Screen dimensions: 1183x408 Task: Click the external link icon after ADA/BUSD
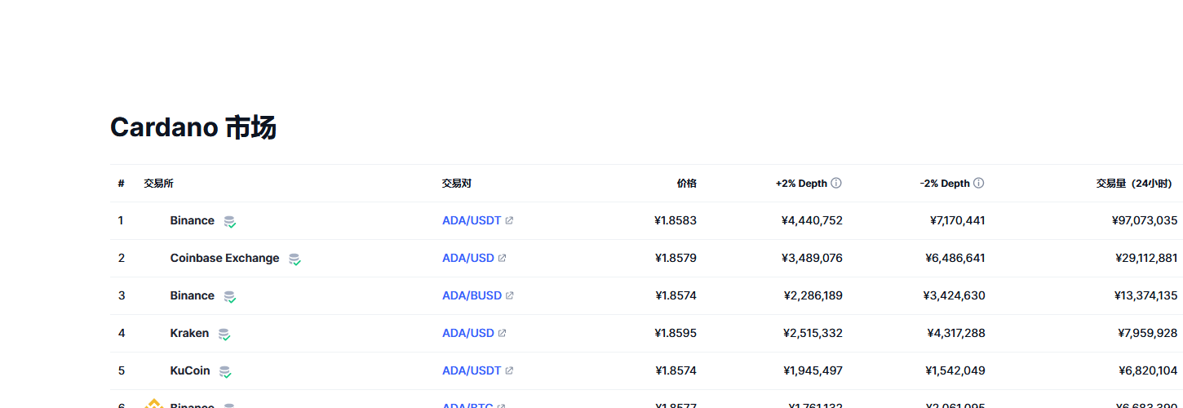pyautogui.click(x=510, y=296)
